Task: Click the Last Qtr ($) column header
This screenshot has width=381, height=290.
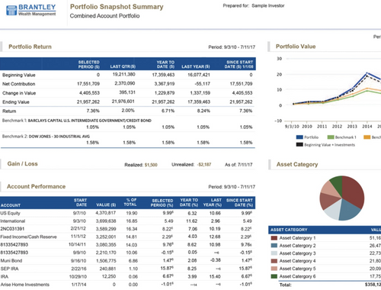Action: (x=123, y=66)
